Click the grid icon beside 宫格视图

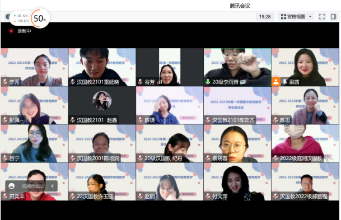point(283,17)
